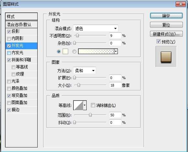The width and height of the screenshot is (188, 152).
Task: Open the 颜色叠加 color overlay settings
Action: (19, 88)
